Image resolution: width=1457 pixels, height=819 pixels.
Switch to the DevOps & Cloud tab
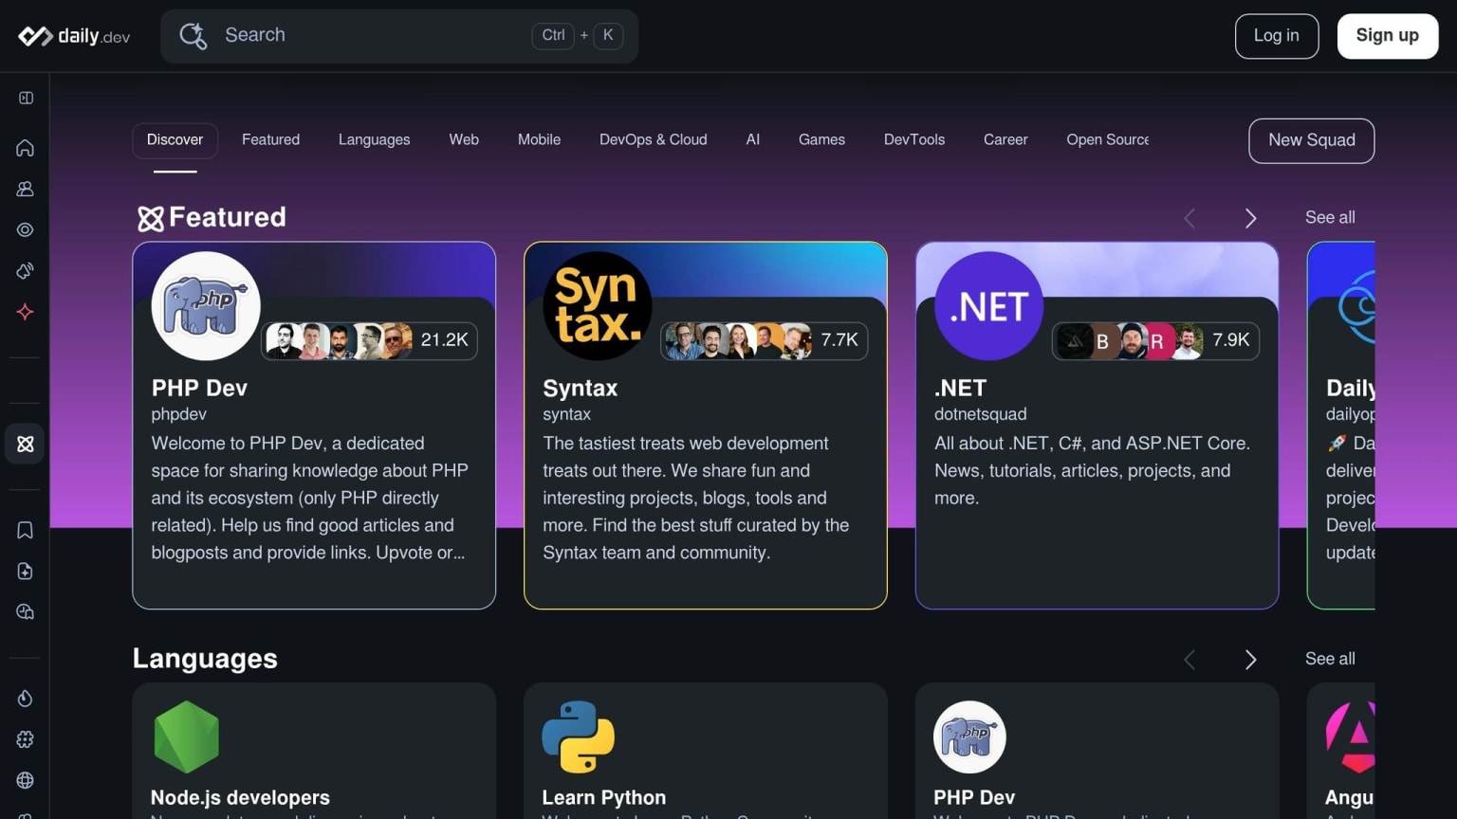pos(653,139)
